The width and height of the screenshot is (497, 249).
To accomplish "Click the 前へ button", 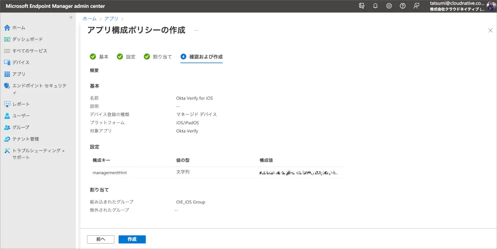I will tap(101, 239).
